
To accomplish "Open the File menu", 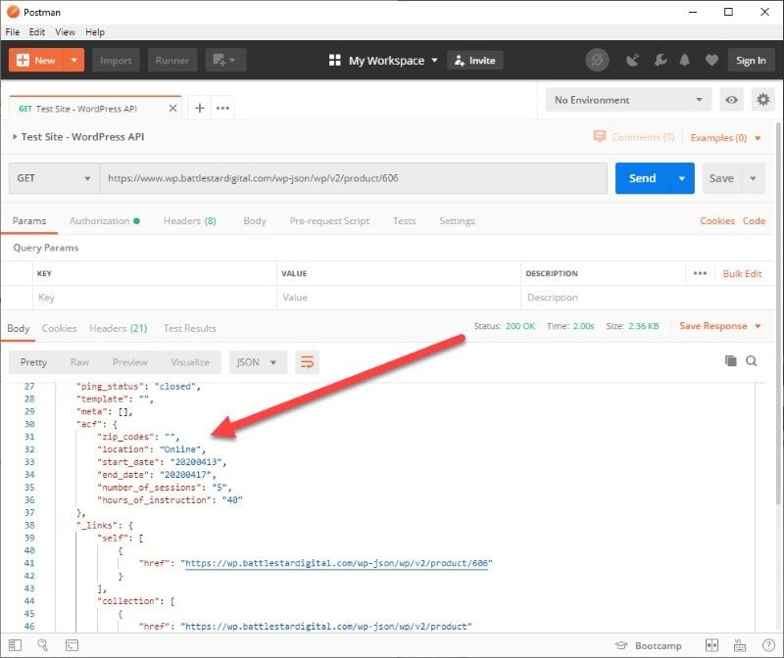I will tap(13, 32).
